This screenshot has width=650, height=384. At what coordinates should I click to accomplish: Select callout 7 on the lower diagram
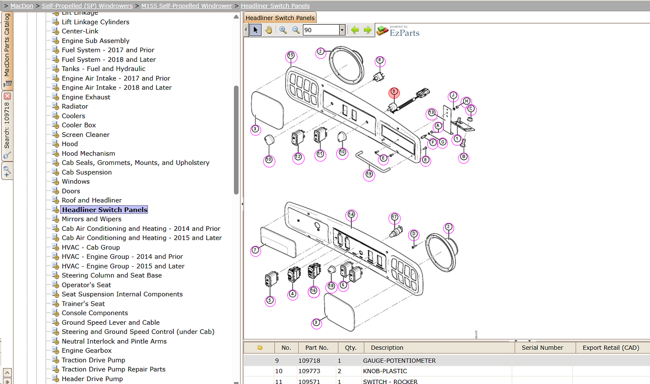tap(256, 250)
